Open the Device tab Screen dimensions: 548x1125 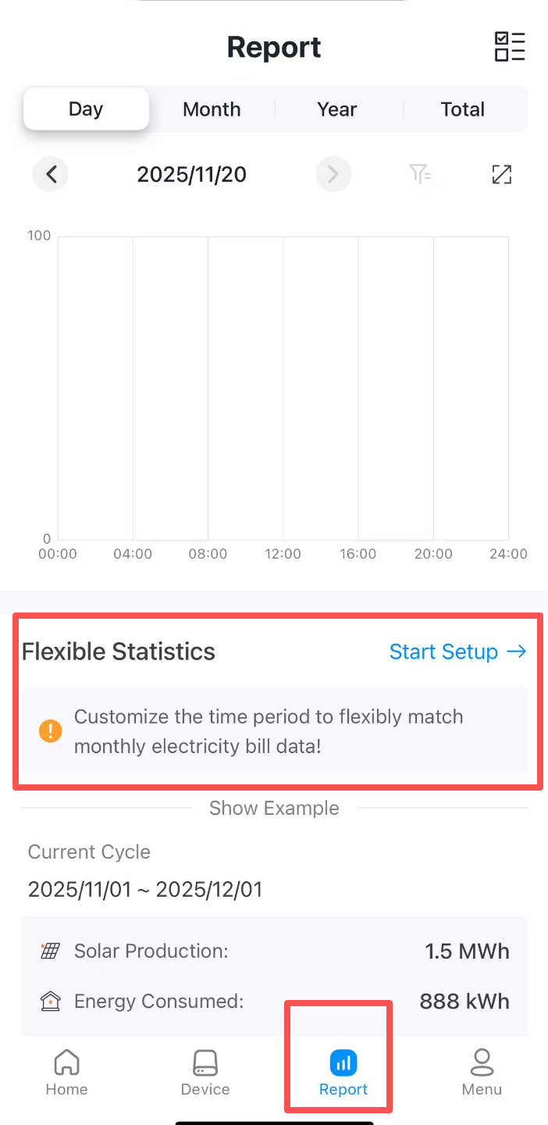tap(205, 1072)
